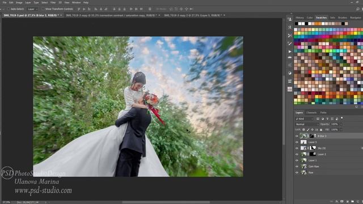The height and width of the screenshot is (204, 363).
Task: Open the Normal blend mode dropdown
Action: tap(307, 124)
